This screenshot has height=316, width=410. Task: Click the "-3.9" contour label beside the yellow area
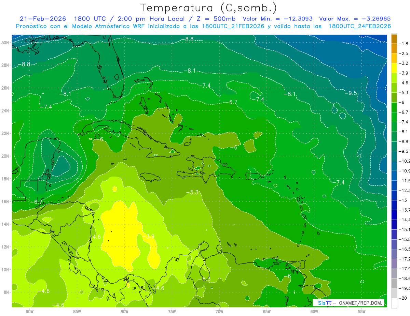(x=148, y=236)
